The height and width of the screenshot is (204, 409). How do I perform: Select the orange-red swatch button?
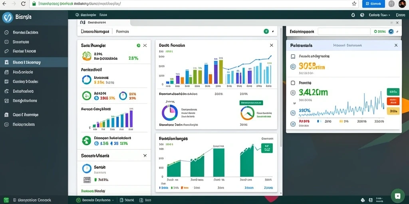click(x=393, y=101)
